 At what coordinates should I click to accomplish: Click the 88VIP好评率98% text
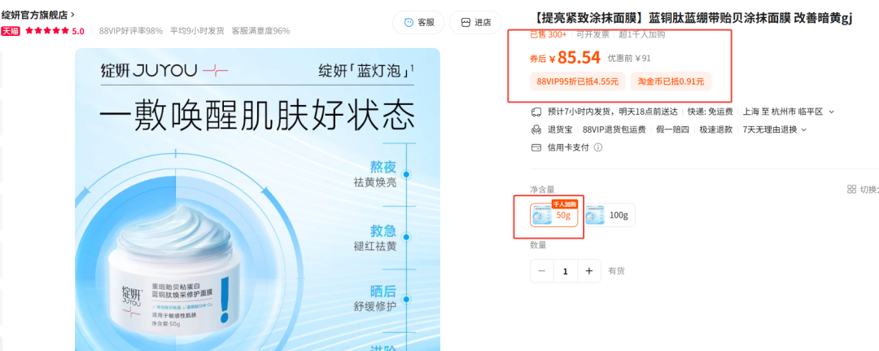tap(130, 31)
